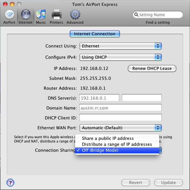Click the Subnet Mask value 255.255.255.0
This screenshot has width=190, height=190.
pyautogui.click(x=95, y=79)
